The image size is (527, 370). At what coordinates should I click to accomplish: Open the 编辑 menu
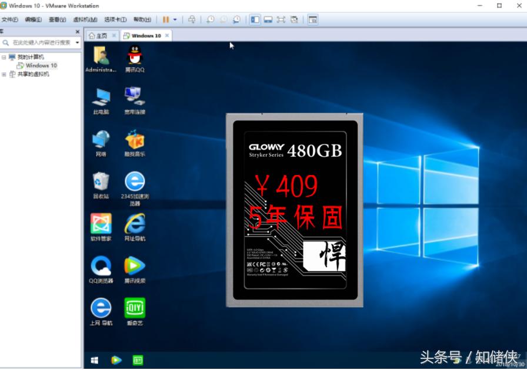pos(34,19)
